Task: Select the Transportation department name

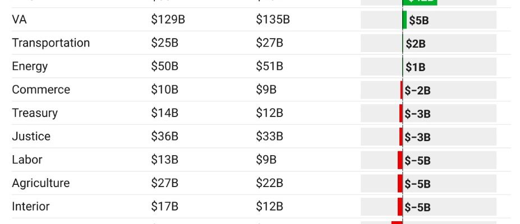Action: [x=50, y=43]
